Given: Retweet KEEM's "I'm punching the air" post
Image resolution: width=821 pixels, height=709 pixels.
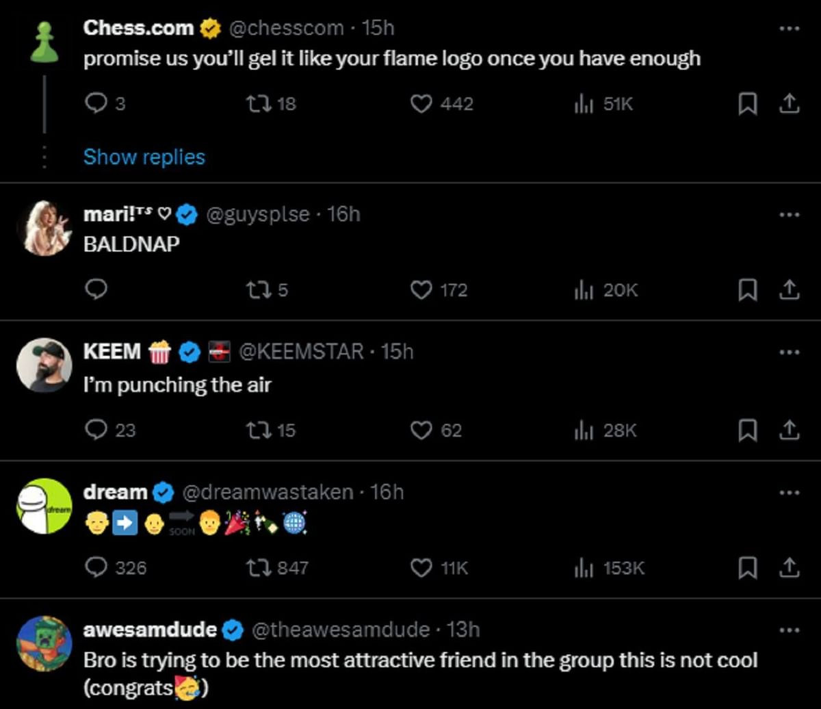Looking at the screenshot, I should tap(260, 431).
